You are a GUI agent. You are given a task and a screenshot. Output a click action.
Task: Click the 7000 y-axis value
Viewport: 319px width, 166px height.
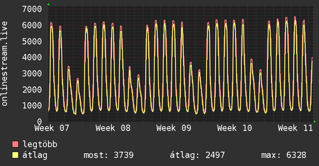point(32,9)
